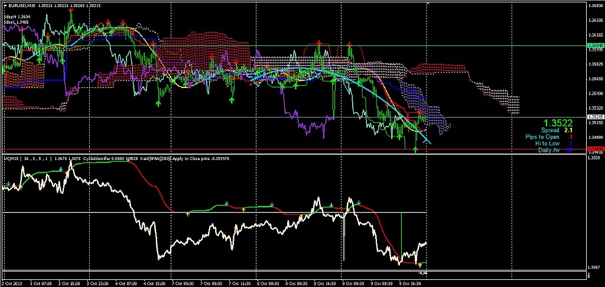Click the Spread 2.1 readout
Viewport: 605px width, 287px height.
coord(557,131)
